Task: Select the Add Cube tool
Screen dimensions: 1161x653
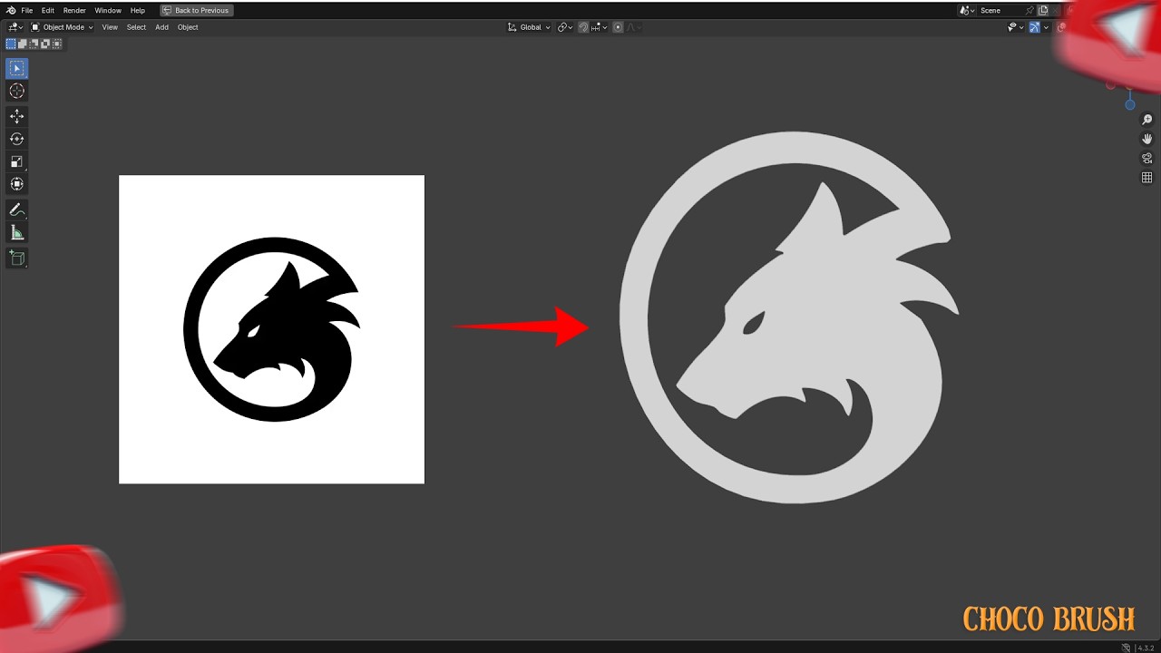Action: pyautogui.click(x=16, y=258)
